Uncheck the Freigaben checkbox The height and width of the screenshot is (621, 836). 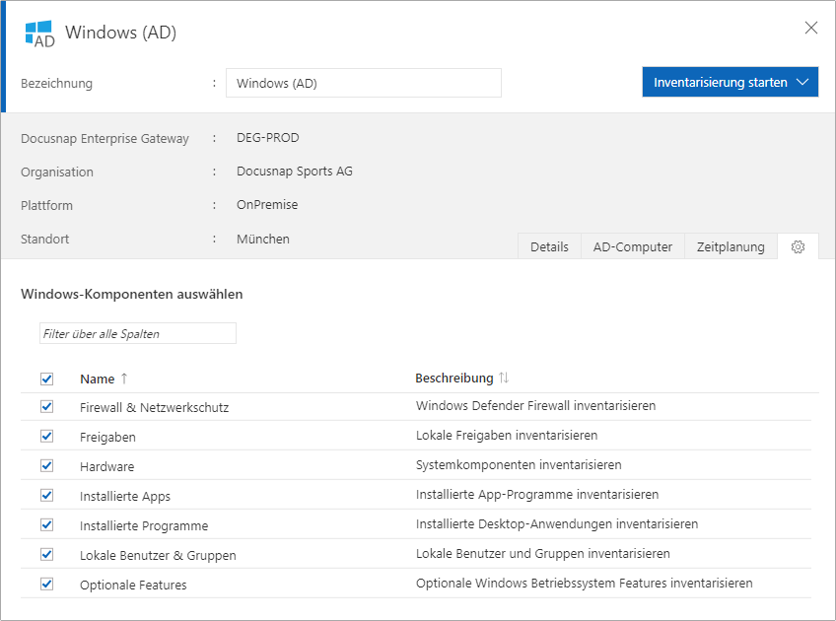[x=47, y=436]
